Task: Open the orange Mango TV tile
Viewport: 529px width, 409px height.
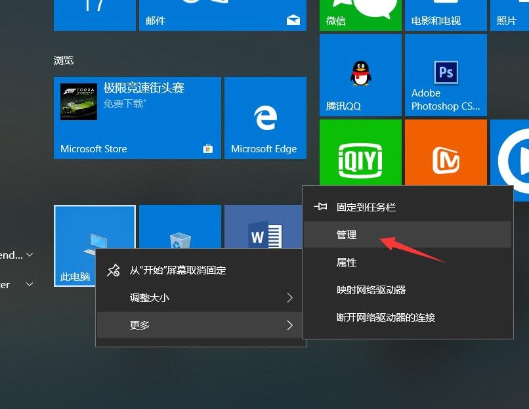Action: [446, 152]
